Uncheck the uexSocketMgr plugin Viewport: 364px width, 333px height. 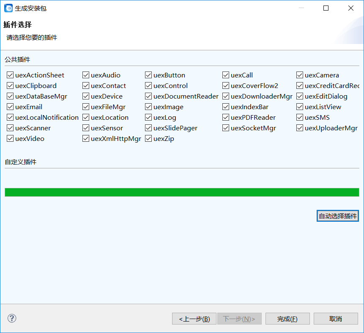tap(226, 128)
